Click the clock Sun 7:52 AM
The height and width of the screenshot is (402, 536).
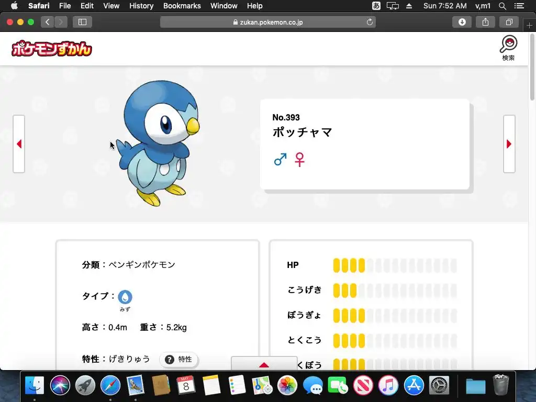coord(445,6)
